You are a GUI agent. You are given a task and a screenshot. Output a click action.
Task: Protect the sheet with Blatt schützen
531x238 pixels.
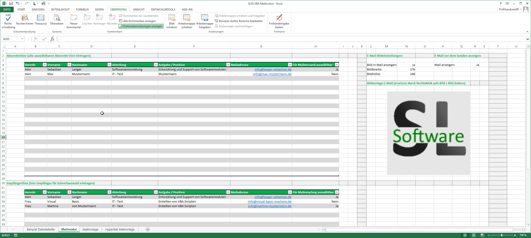pos(171,21)
